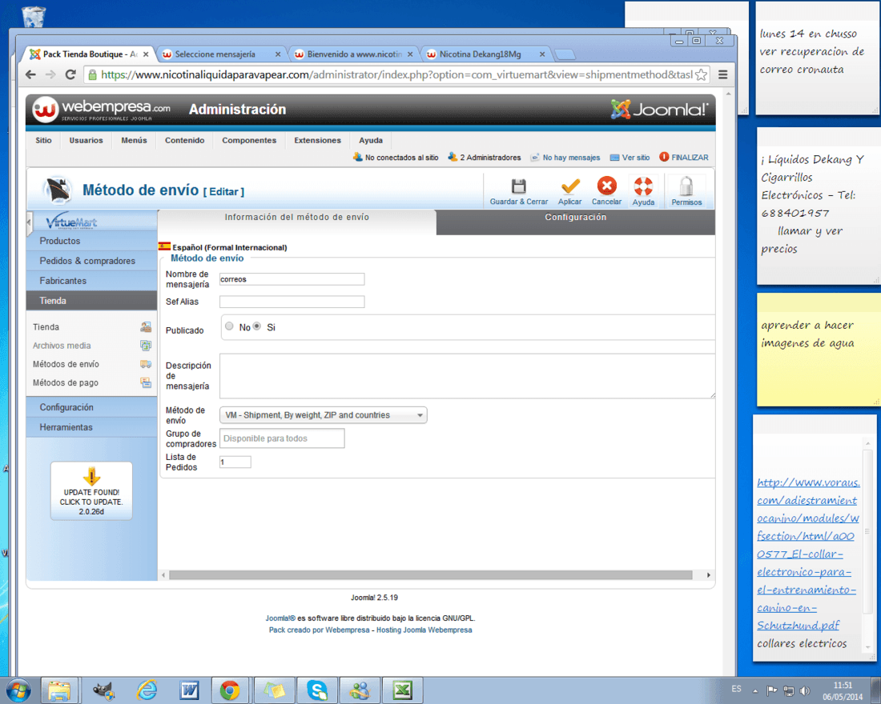Open the Ayuda lifebuoy help icon
The width and height of the screenshot is (881, 704).
coord(643,186)
